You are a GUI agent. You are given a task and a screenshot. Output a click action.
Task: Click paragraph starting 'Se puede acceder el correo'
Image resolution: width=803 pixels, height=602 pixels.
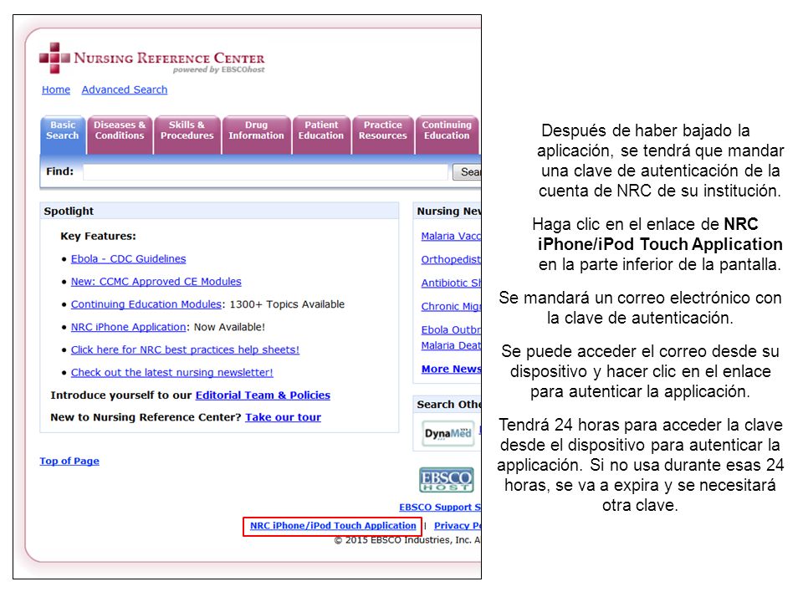[x=640, y=371]
